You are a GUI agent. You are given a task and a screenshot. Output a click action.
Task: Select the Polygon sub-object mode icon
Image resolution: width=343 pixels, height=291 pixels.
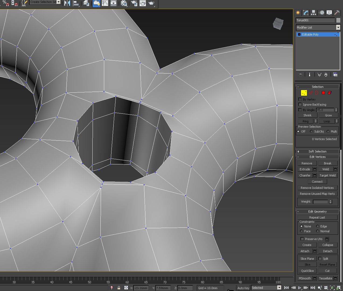tap(323, 93)
